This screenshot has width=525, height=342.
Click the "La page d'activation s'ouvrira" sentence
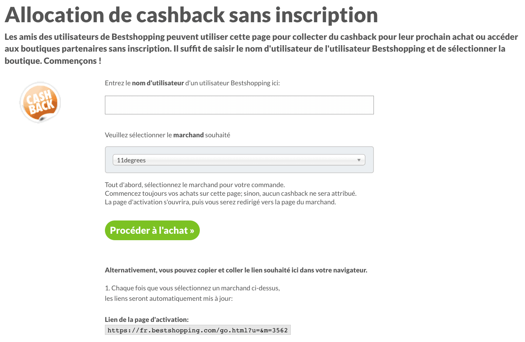click(x=220, y=202)
